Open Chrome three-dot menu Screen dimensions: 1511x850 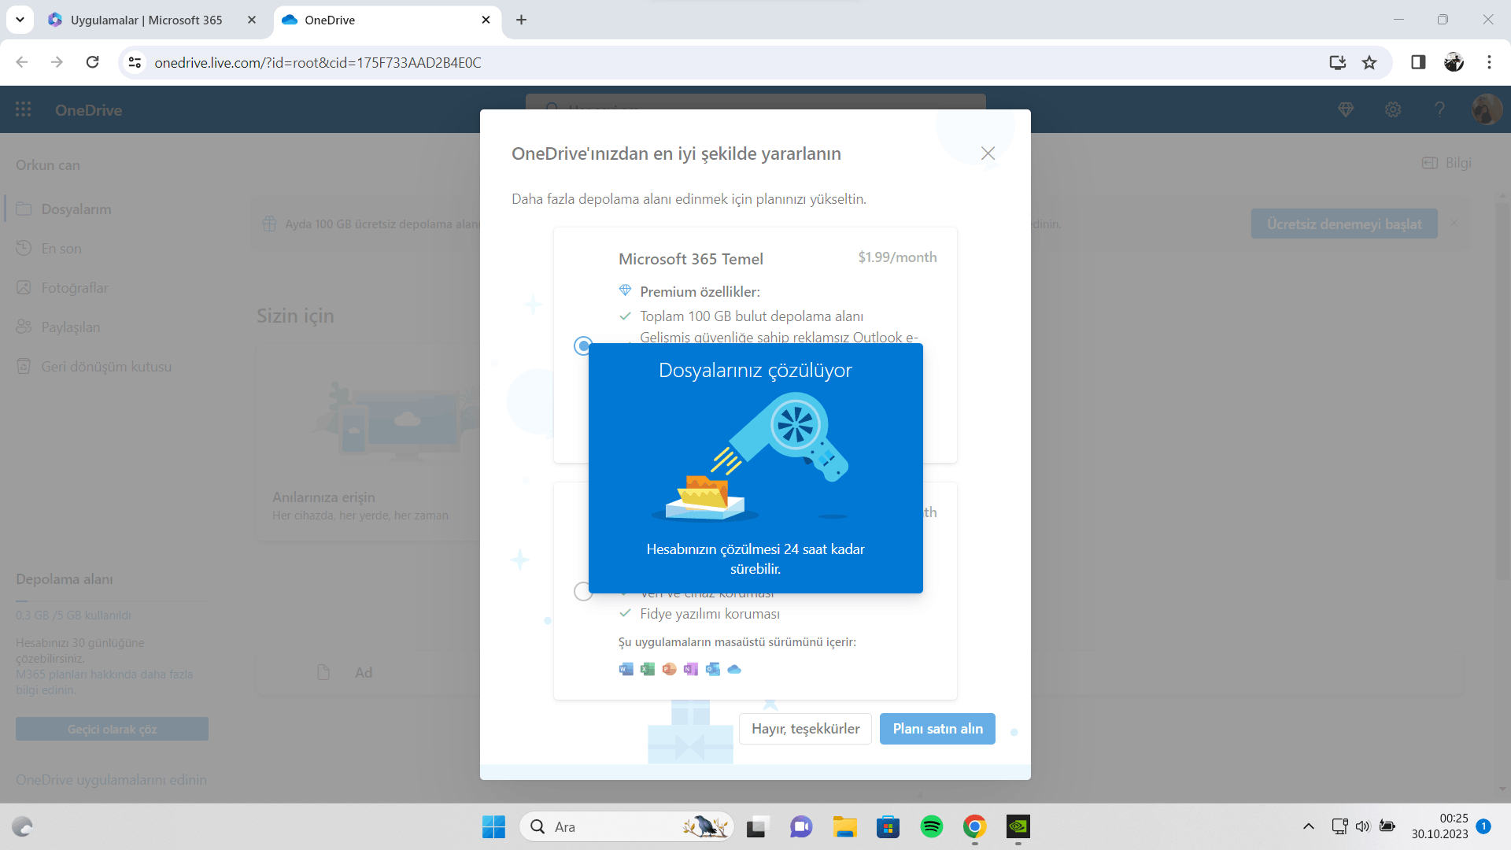[x=1489, y=62]
